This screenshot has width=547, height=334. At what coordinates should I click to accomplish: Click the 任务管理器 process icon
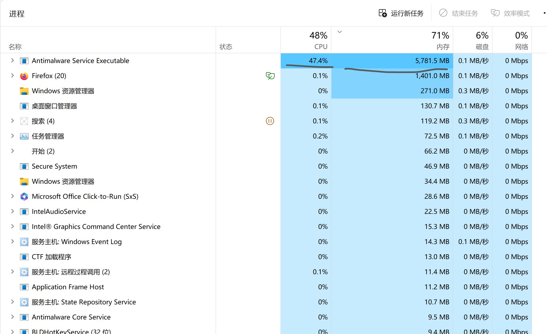[x=24, y=136]
